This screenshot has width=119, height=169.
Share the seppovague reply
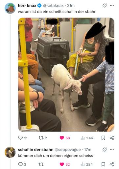112,164
